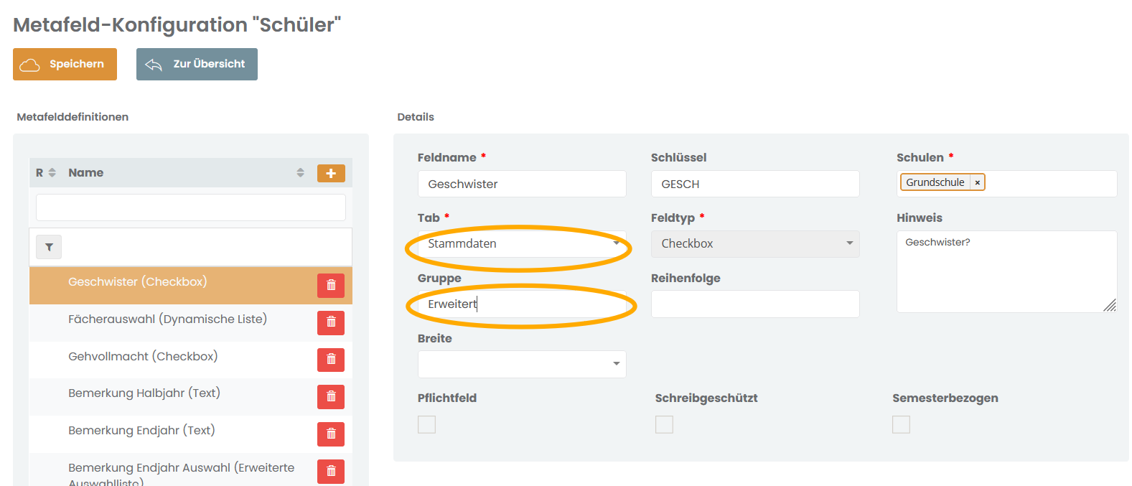Remove Grundschule tag with x icon

click(x=977, y=183)
